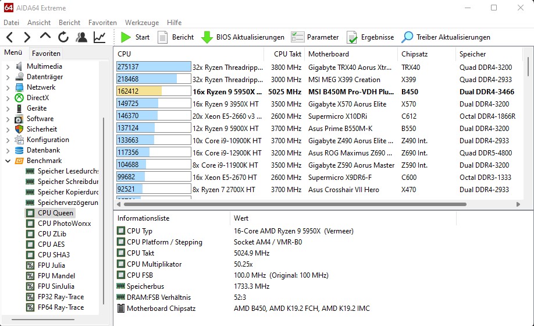Screen dimensions: 534x326
Task: Go forward with the right arrow icon
Action: coord(27,37)
